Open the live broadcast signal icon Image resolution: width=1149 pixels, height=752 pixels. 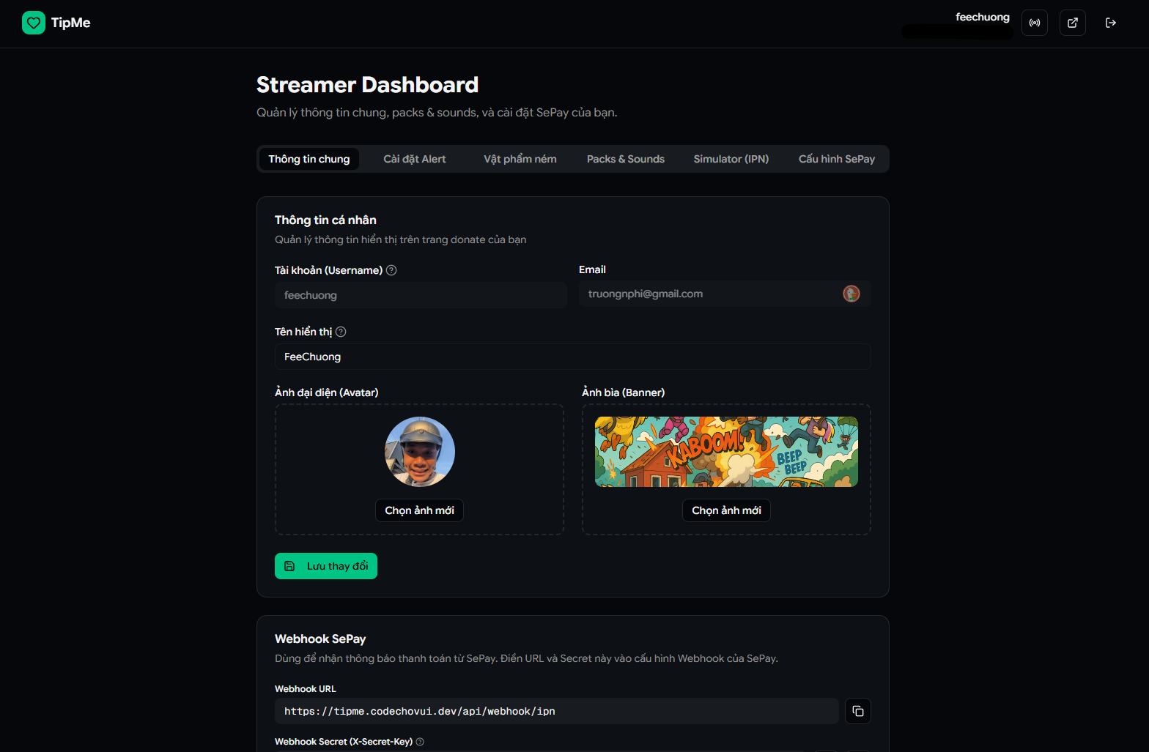click(x=1035, y=23)
